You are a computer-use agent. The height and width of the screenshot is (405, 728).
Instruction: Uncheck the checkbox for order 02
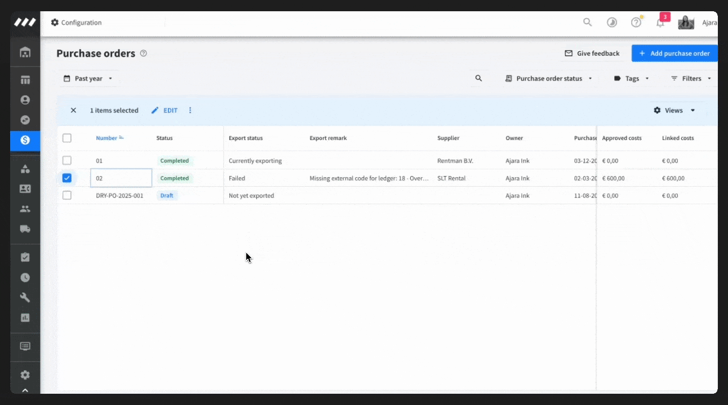67,178
